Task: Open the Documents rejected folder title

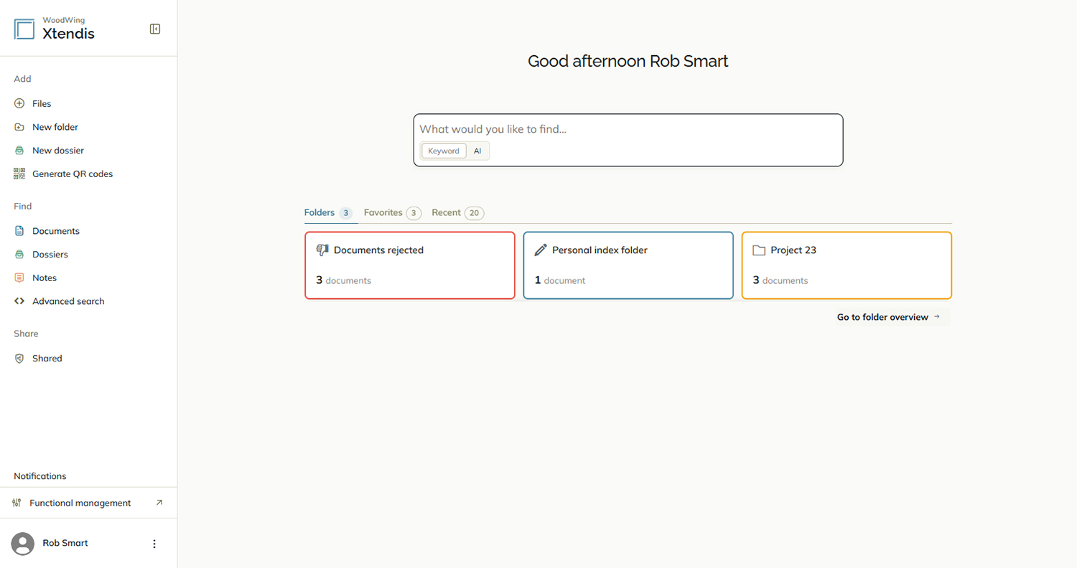Action: coord(378,250)
